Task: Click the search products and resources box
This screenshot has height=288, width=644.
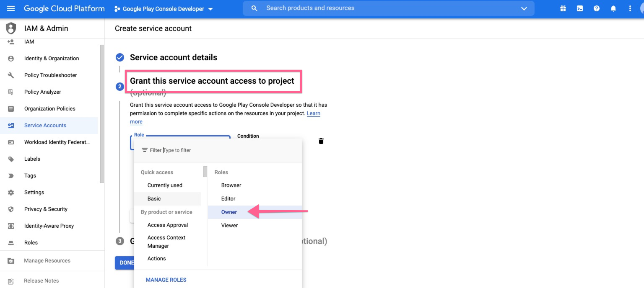Action: pyautogui.click(x=377, y=8)
